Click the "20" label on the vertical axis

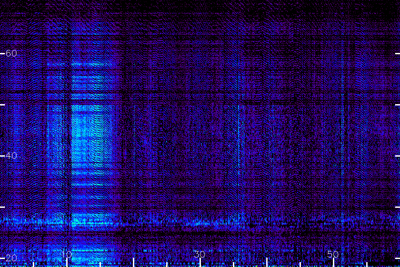(x=11, y=258)
